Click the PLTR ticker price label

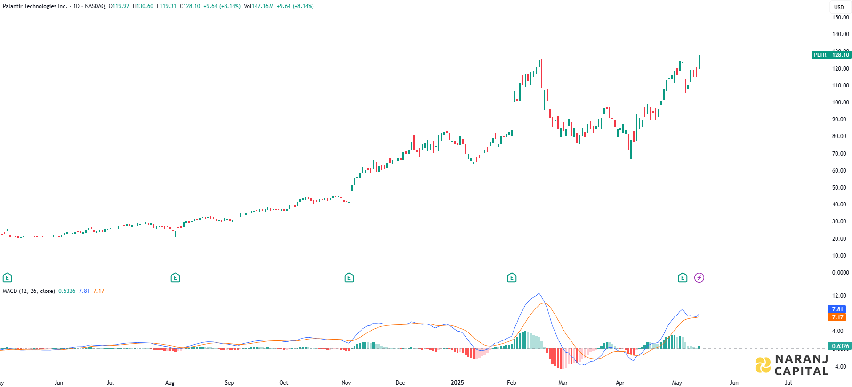point(832,55)
